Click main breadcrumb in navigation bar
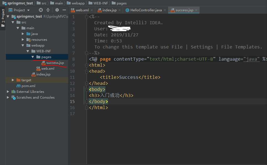The image size is (267, 165). pyautogui.click(x=57, y=3)
